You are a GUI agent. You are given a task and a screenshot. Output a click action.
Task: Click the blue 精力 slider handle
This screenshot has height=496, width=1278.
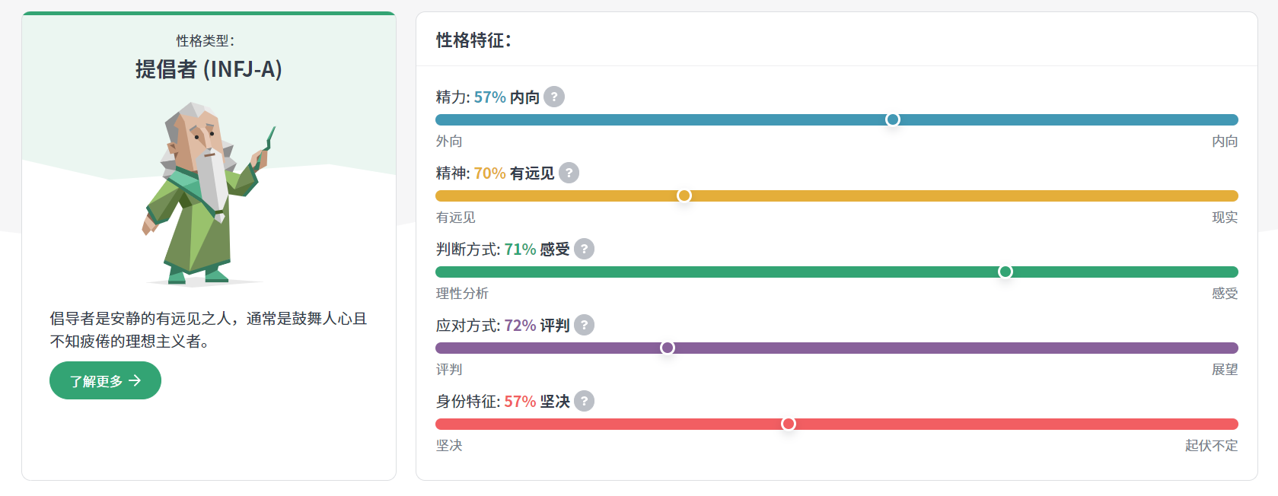point(893,119)
